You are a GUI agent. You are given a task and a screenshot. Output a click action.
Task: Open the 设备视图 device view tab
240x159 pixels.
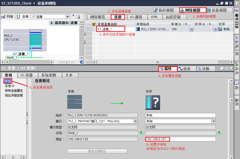tap(219, 10)
